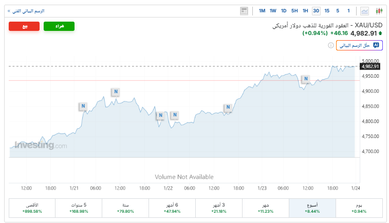Select the 30-minute interval
Image resolution: width=389 pixels, height=223 pixels.
click(x=316, y=11)
